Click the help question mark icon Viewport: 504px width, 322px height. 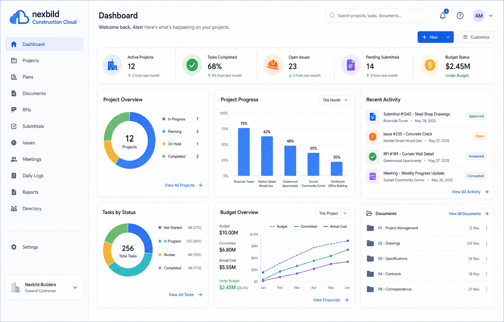click(460, 15)
